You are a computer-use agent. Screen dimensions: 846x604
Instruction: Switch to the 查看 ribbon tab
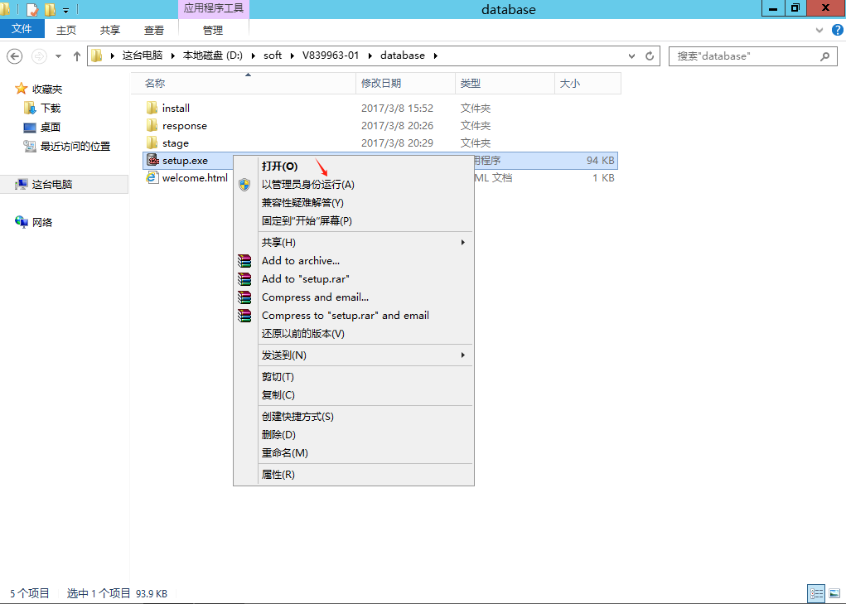coord(154,30)
